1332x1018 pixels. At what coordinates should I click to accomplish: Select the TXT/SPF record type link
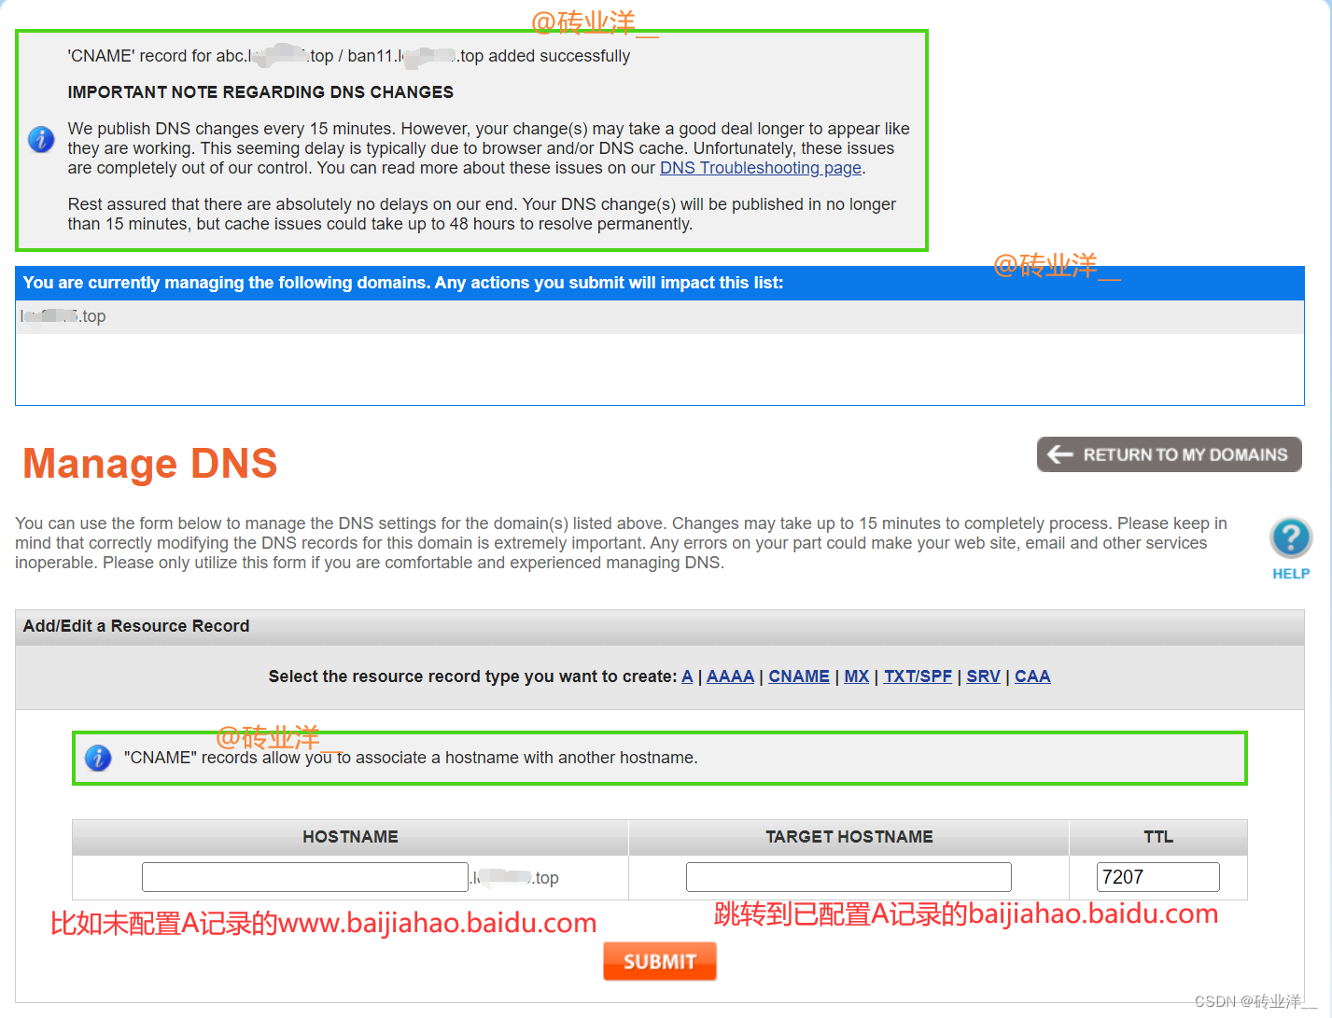(x=918, y=676)
